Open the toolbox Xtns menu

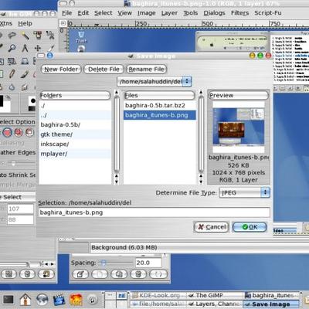tap(5, 23)
